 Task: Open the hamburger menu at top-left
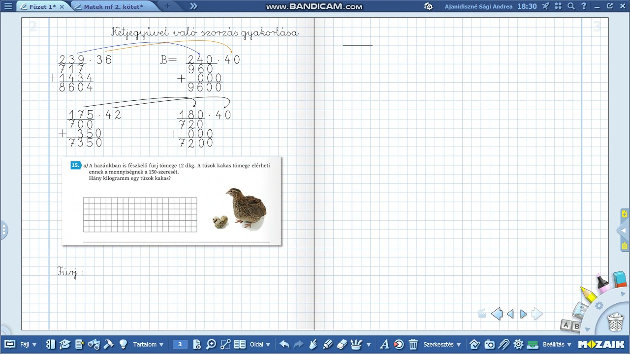point(8,6)
